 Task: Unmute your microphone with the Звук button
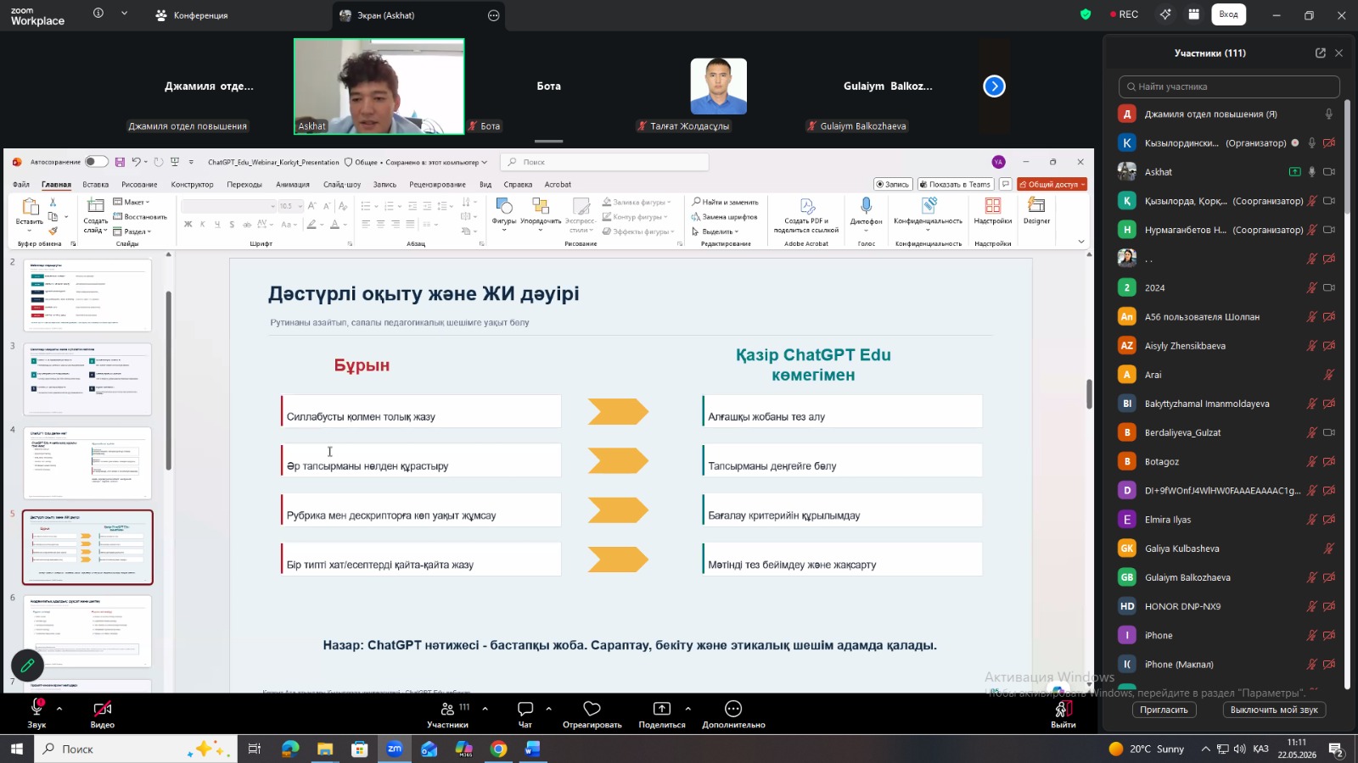(36, 714)
